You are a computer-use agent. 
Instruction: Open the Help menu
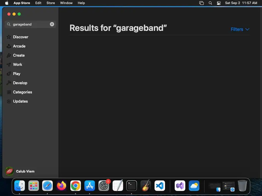(81, 3)
